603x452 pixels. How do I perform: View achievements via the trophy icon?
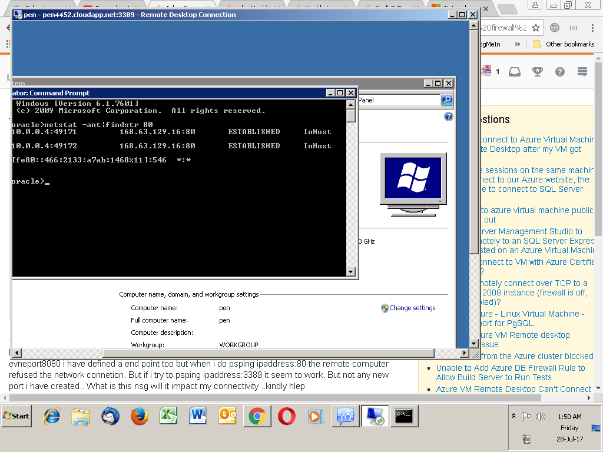[x=537, y=71]
